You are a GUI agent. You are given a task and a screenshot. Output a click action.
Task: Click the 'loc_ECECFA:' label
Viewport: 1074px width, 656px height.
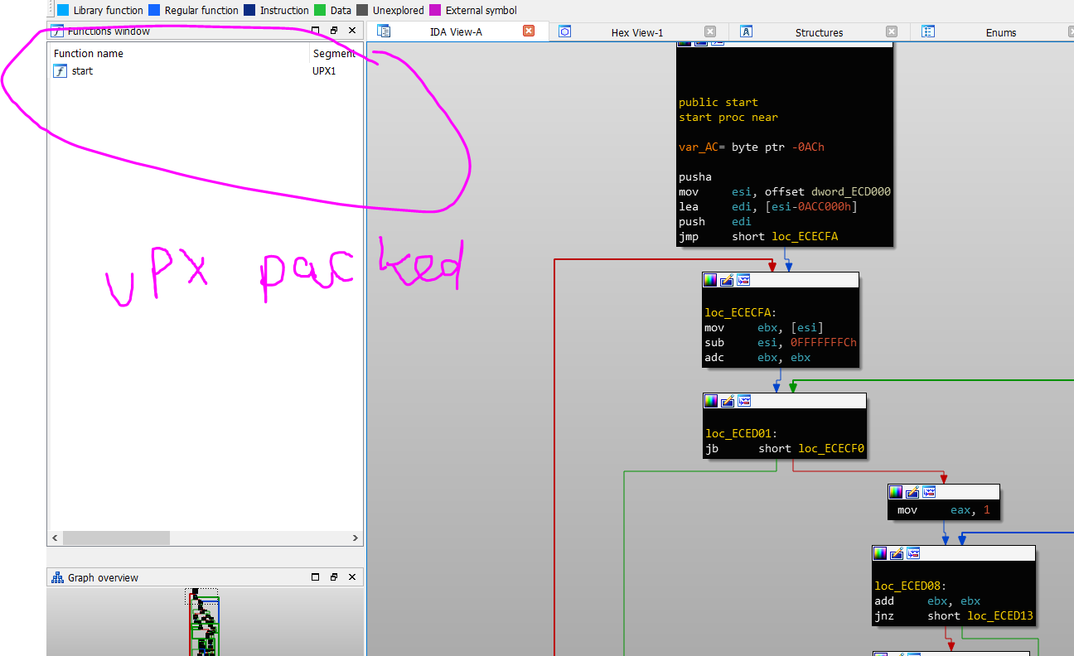click(741, 313)
